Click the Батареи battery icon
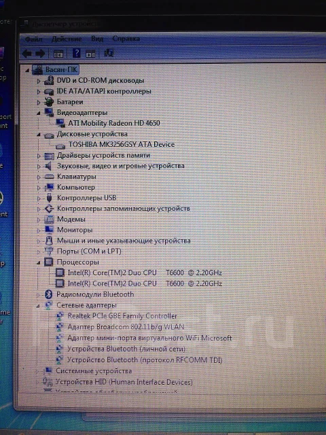 click(49, 102)
